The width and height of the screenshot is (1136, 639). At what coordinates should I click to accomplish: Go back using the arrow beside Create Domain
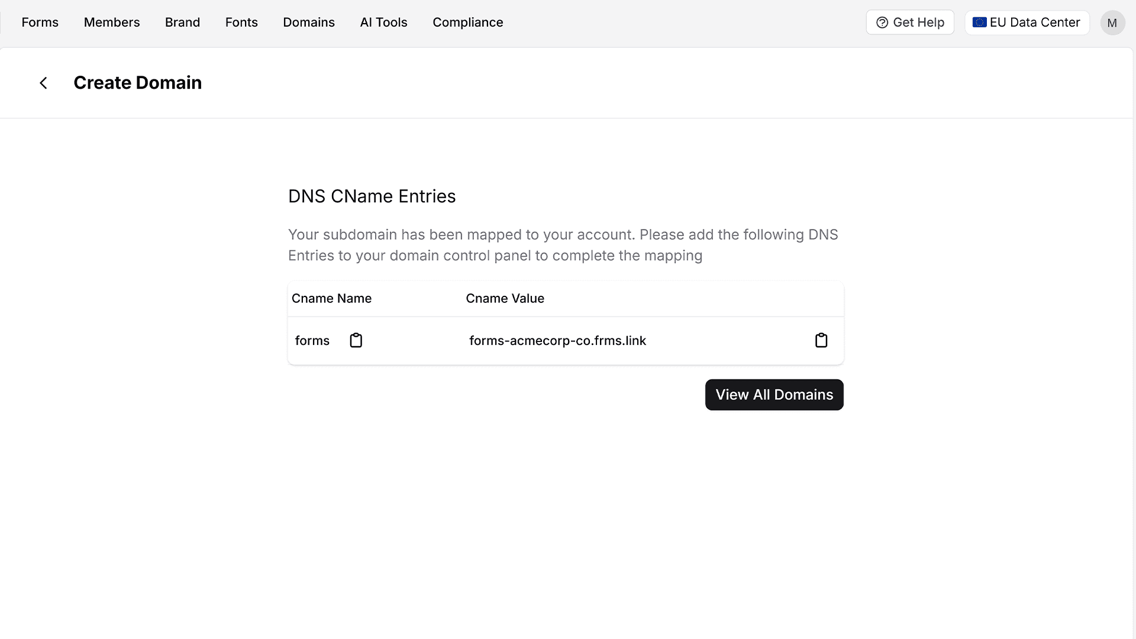43,83
